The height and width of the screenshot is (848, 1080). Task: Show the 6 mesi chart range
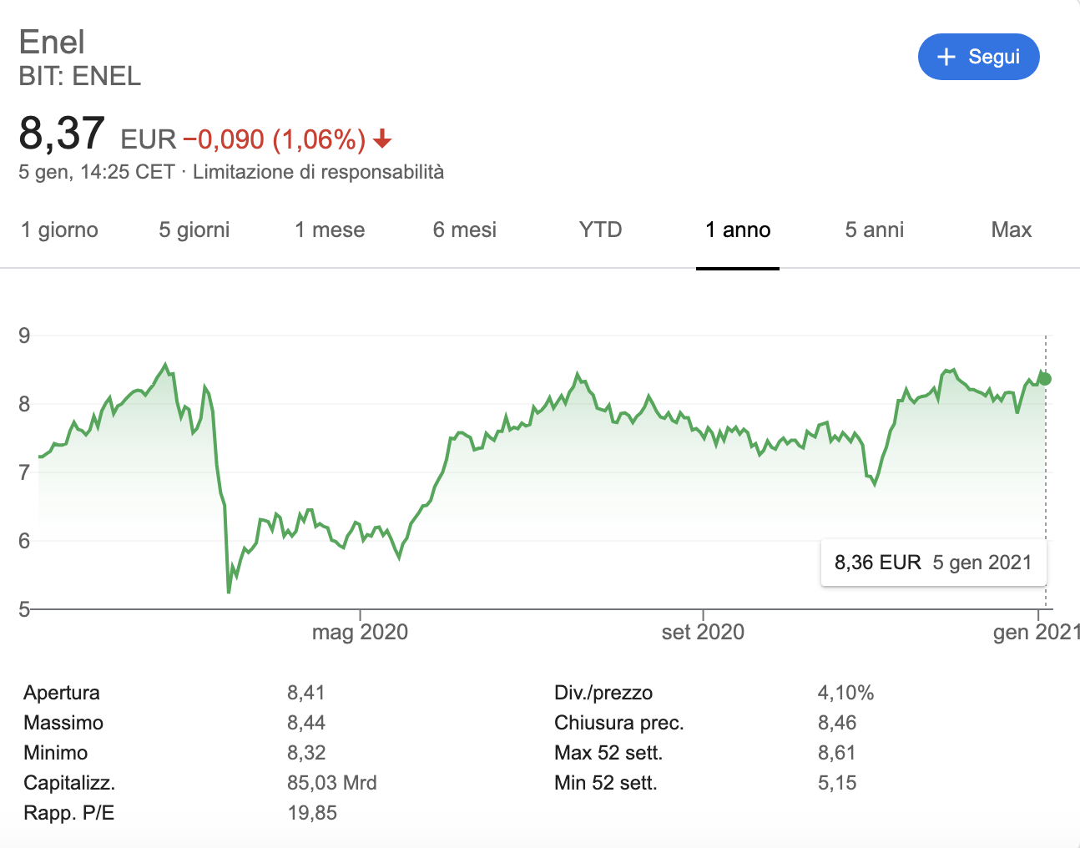tap(464, 230)
